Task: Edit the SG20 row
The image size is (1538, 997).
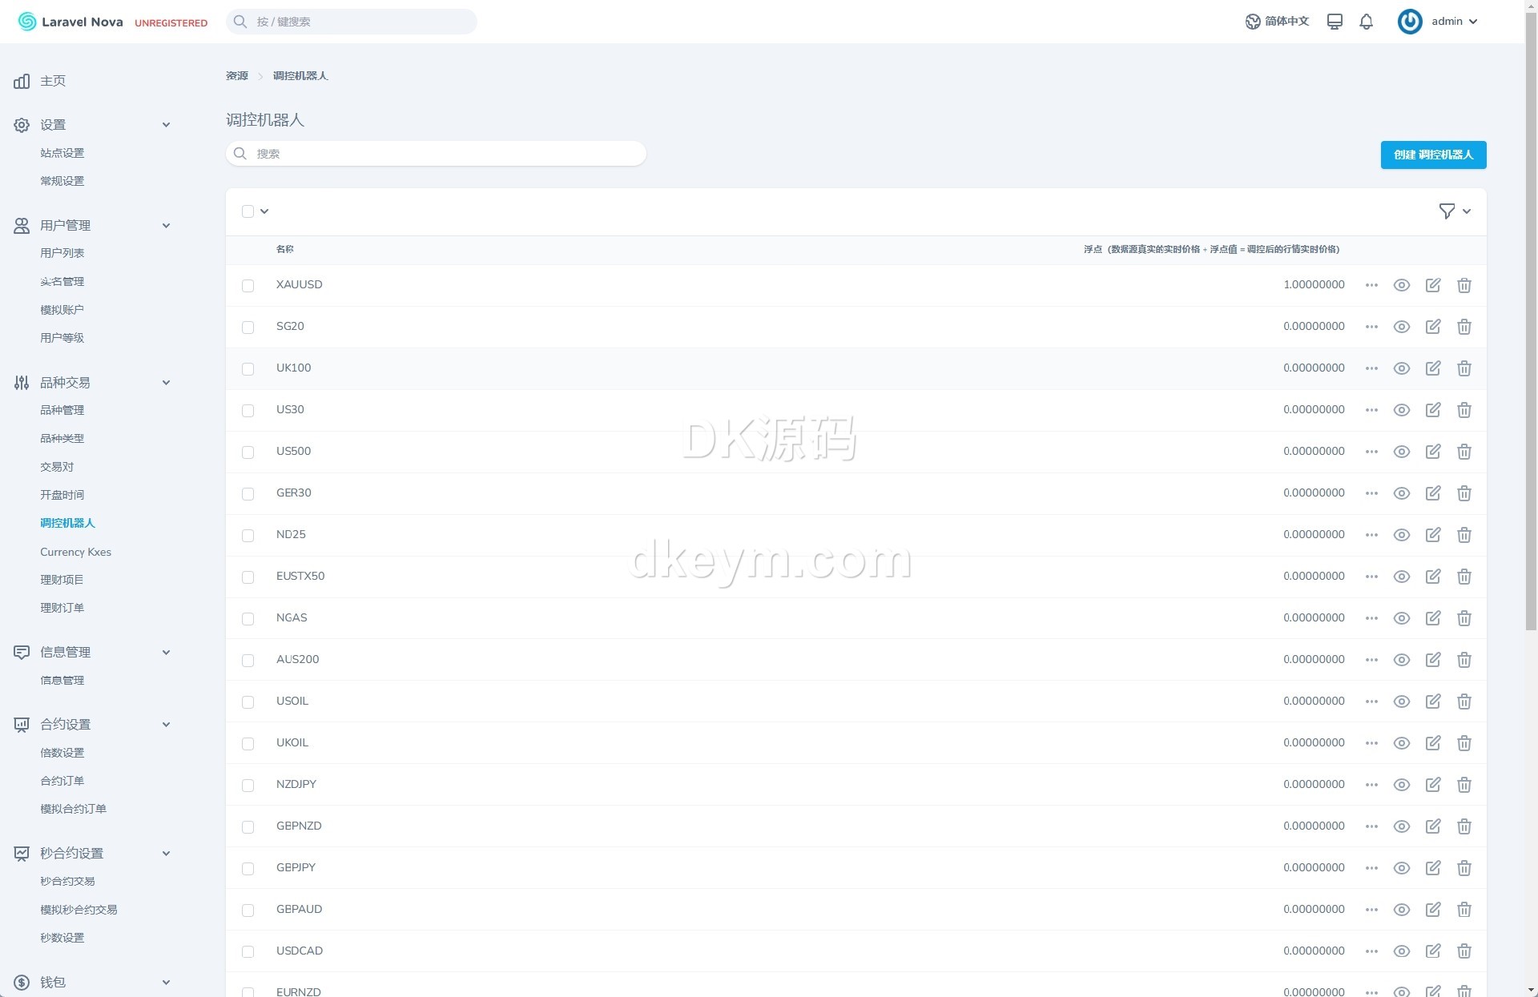Action: click(x=1432, y=327)
